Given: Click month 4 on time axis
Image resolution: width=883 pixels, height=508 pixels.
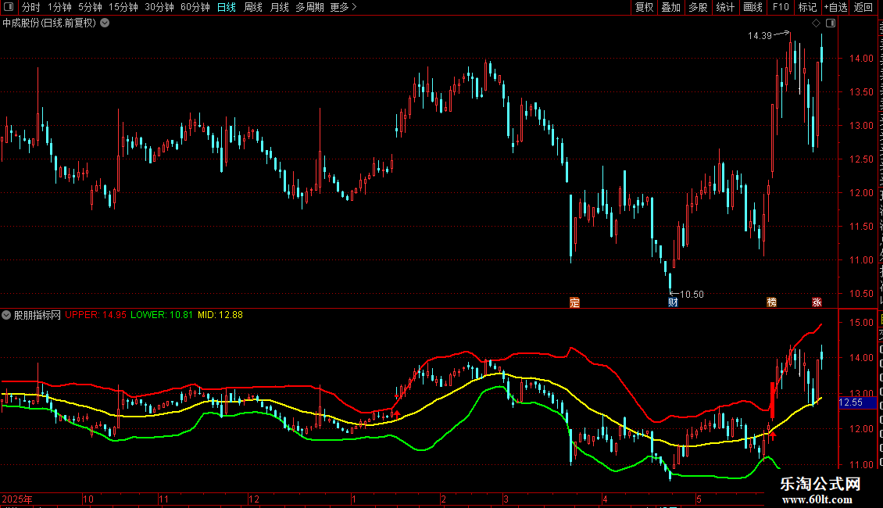Looking at the screenshot, I should click(605, 499).
